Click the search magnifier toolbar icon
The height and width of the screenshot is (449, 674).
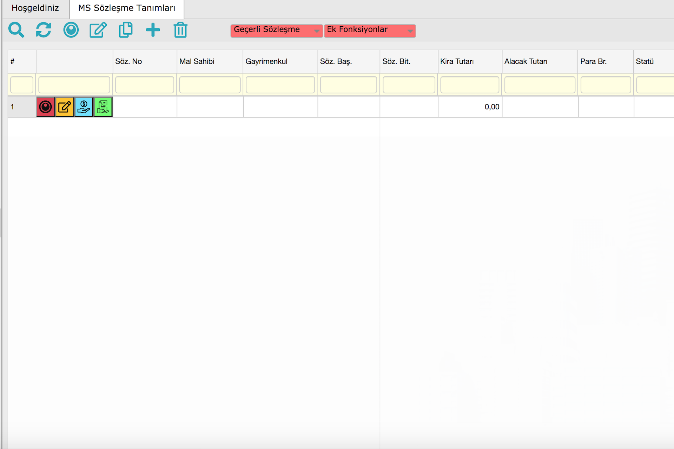click(x=16, y=30)
